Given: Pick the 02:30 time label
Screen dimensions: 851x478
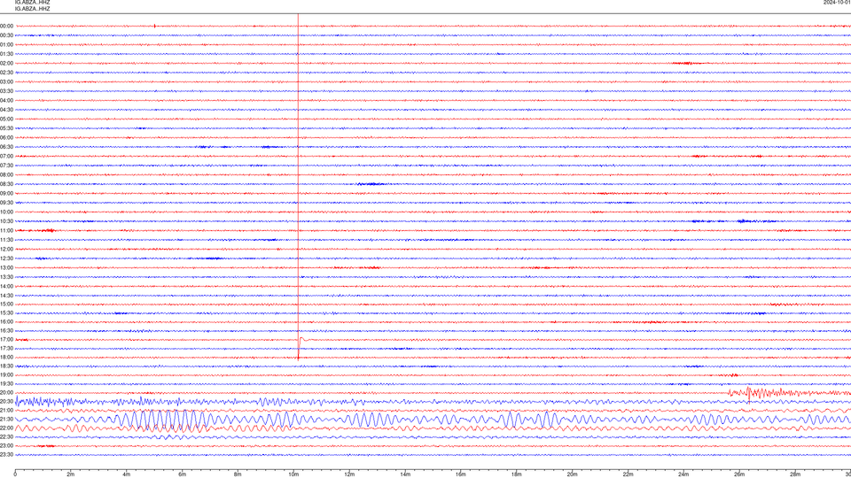Looking at the screenshot, I should (6, 72).
